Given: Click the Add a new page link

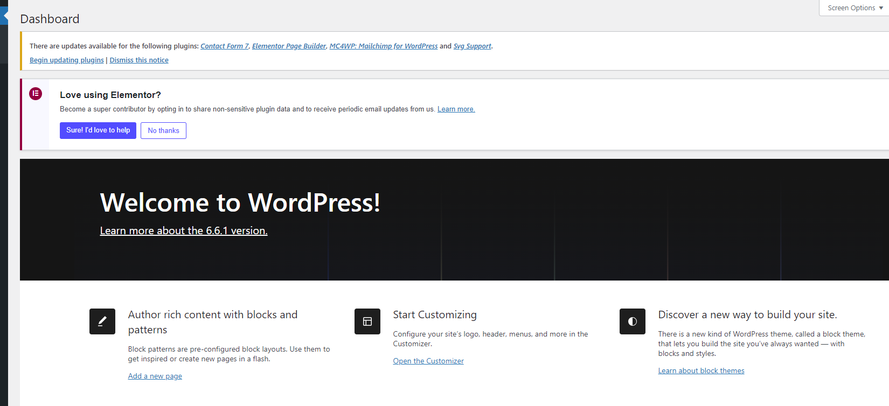Looking at the screenshot, I should click(155, 376).
